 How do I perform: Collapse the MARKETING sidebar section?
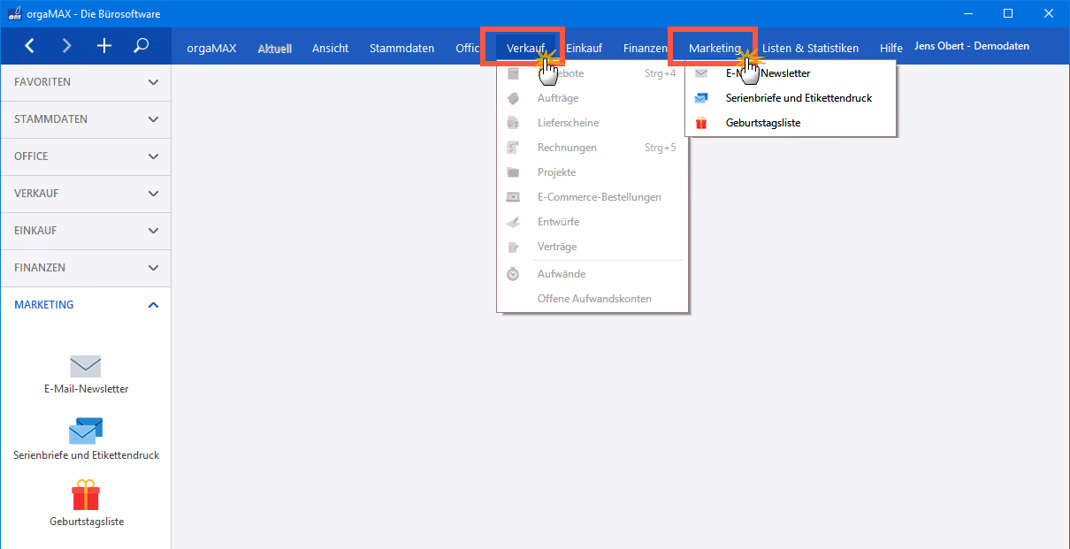86,305
